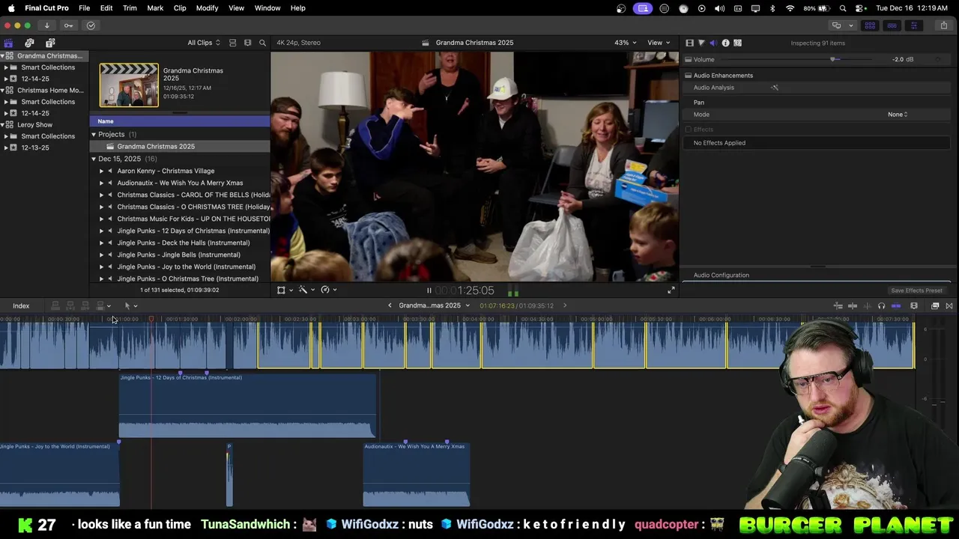
Task: Play viewer in full screen
Action: [x=671, y=290]
